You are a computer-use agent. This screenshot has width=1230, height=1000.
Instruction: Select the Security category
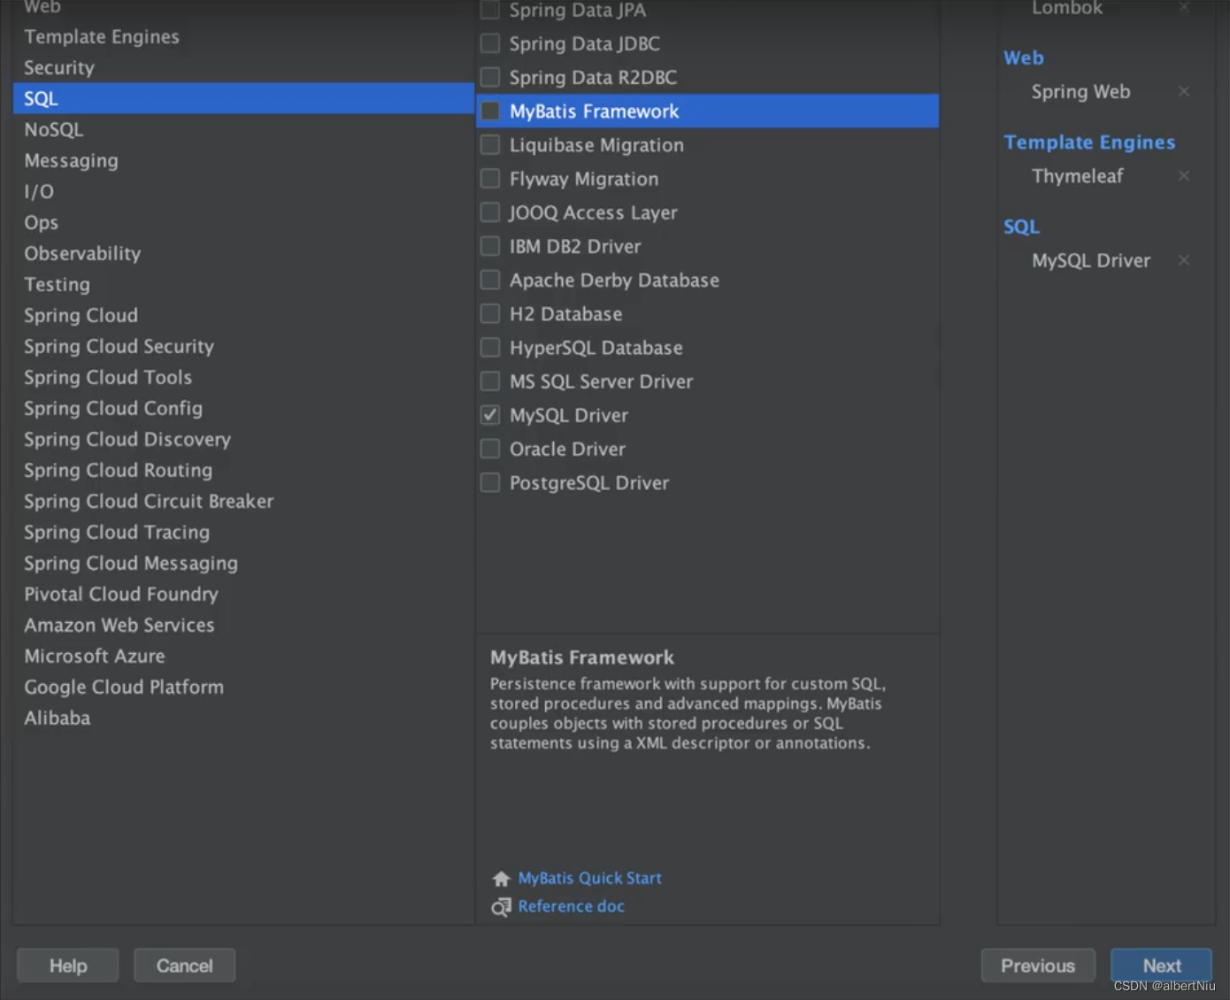(x=243, y=68)
